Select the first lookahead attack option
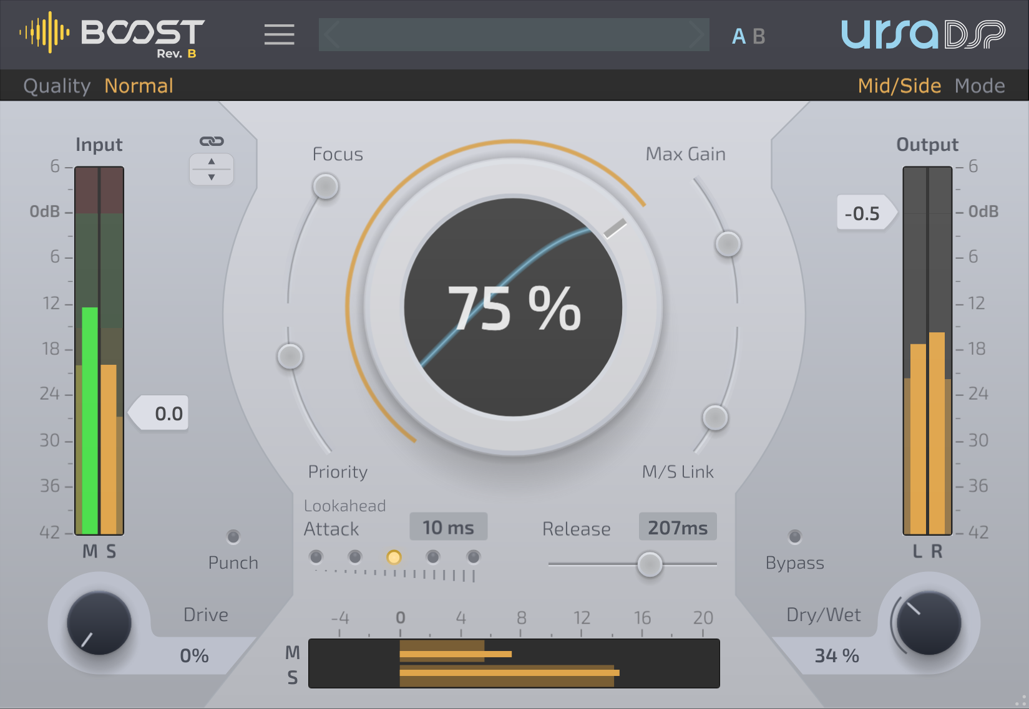This screenshot has height=709, width=1029. click(x=316, y=556)
